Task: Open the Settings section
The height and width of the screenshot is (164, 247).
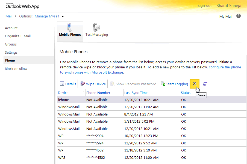Action: click(x=11, y=53)
